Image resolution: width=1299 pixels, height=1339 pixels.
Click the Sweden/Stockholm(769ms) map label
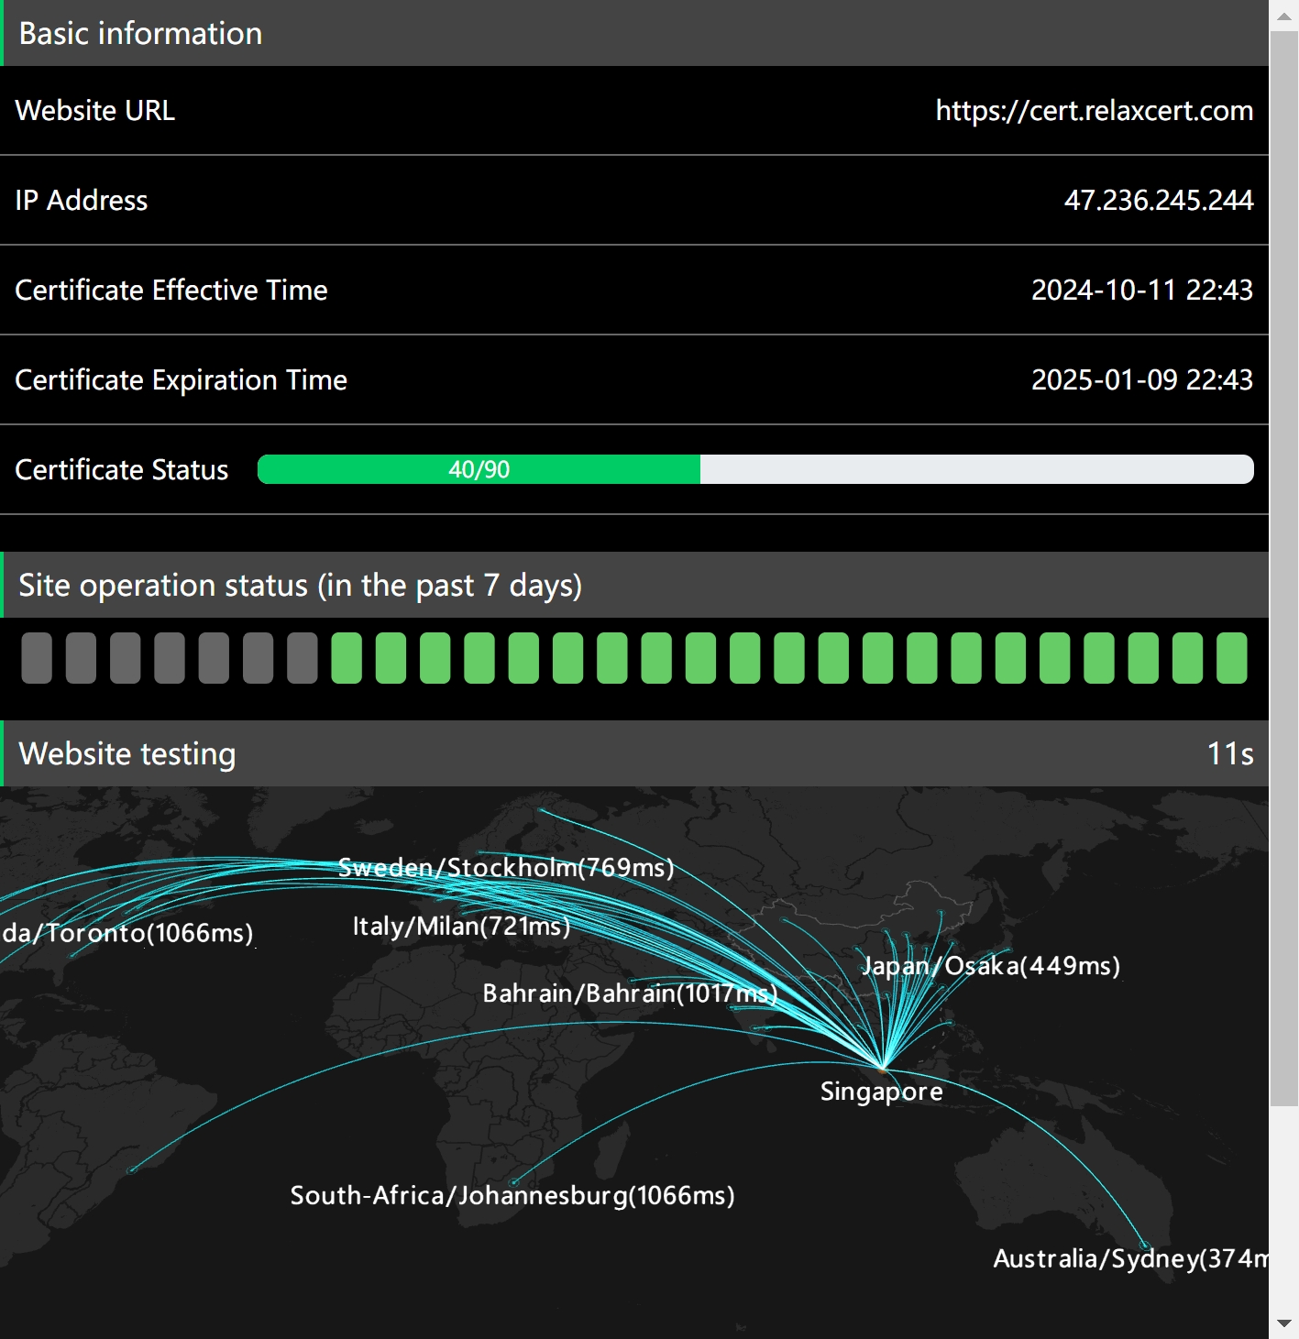(506, 867)
